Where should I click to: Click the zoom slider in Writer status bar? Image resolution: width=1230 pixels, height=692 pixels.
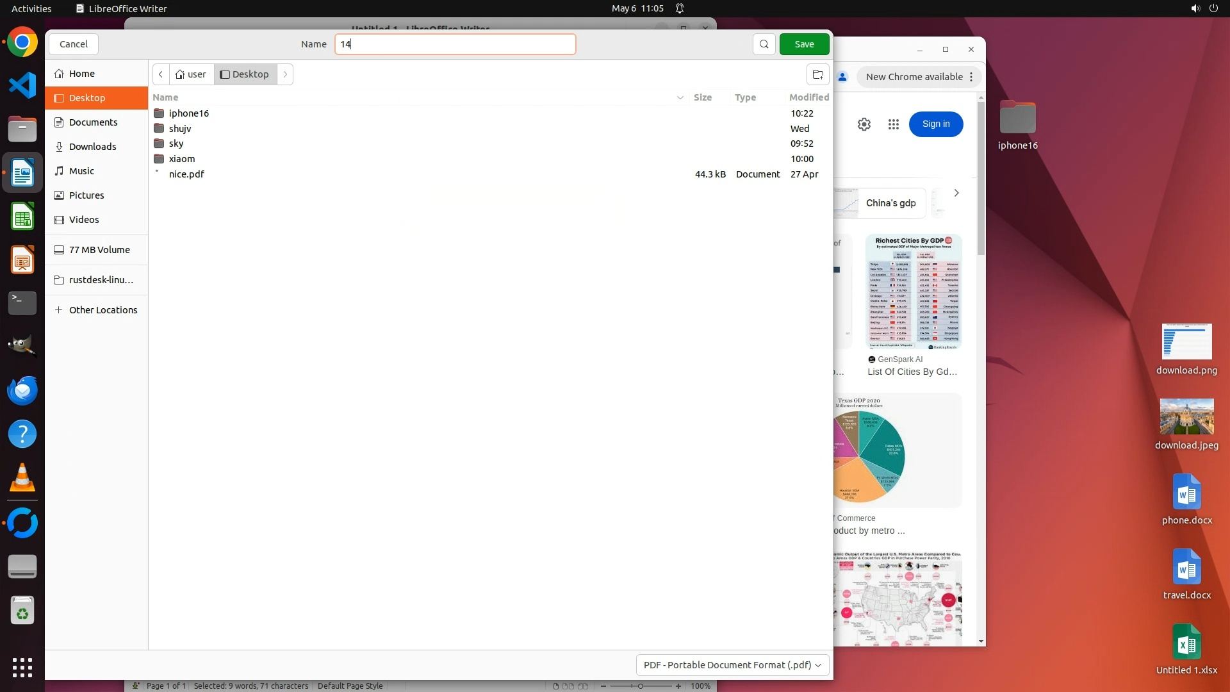[640, 686]
